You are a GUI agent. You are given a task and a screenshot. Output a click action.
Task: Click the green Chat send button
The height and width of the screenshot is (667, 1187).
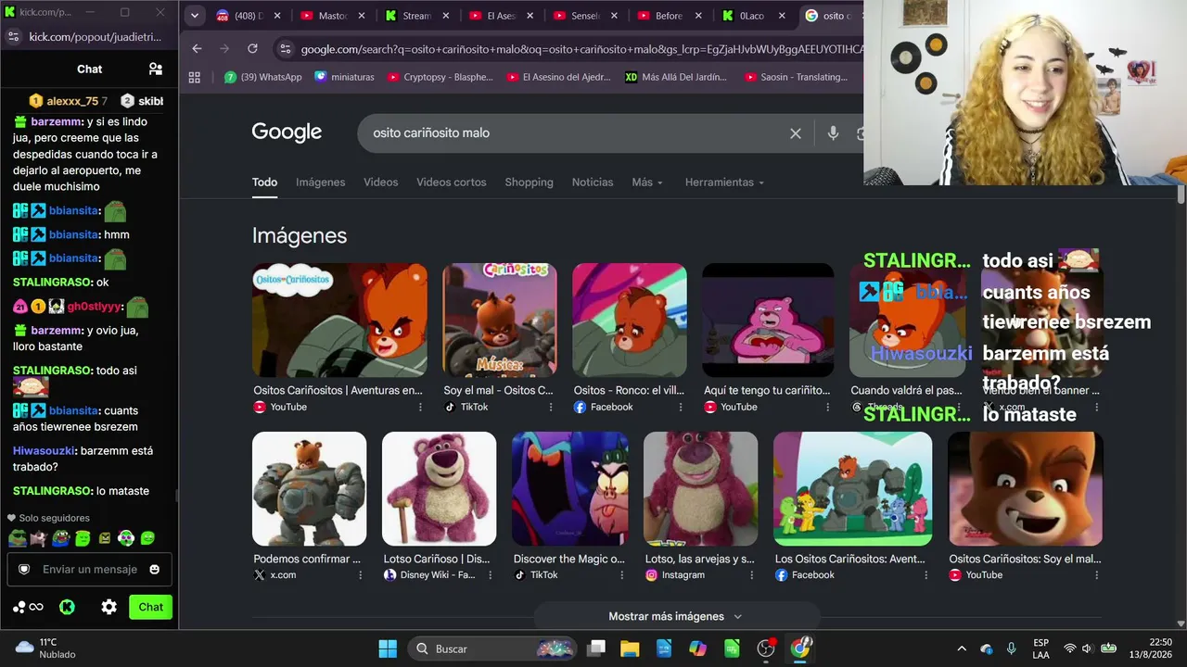[150, 607]
